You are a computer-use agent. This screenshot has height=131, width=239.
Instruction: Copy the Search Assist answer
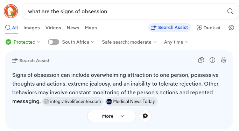(x=201, y=60)
